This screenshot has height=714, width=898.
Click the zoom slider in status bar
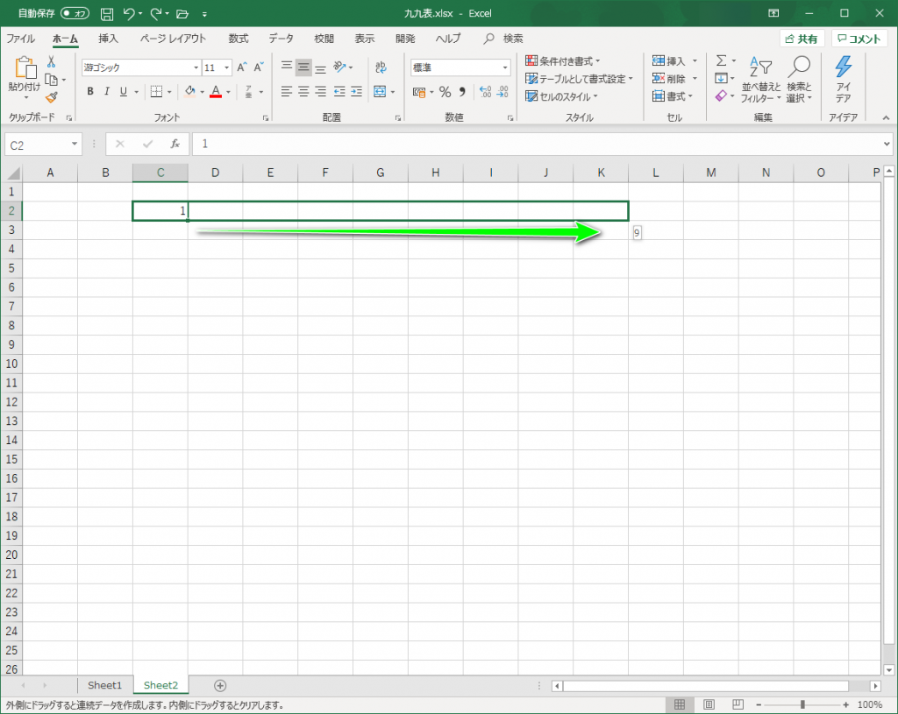click(x=802, y=705)
